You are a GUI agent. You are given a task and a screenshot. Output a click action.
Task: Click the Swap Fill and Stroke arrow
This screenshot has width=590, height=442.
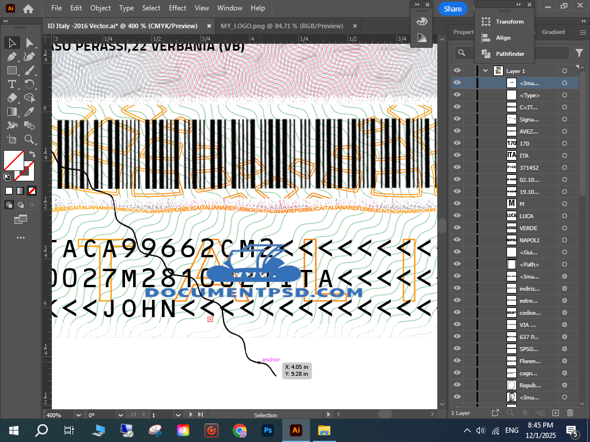coord(32,154)
